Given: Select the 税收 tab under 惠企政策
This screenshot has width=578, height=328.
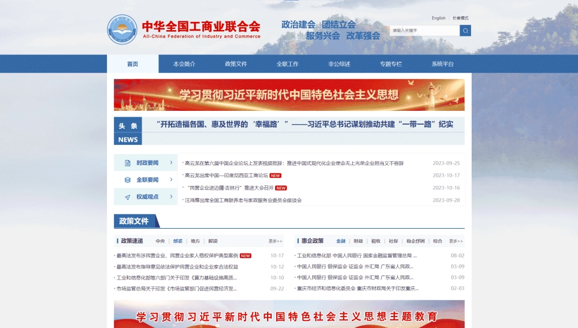Looking at the screenshot, I should click(x=376, y=241).
